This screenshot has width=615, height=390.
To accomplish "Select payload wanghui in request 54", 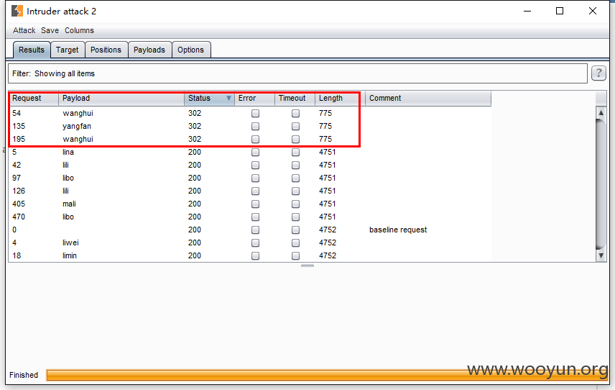I will 78,113.
